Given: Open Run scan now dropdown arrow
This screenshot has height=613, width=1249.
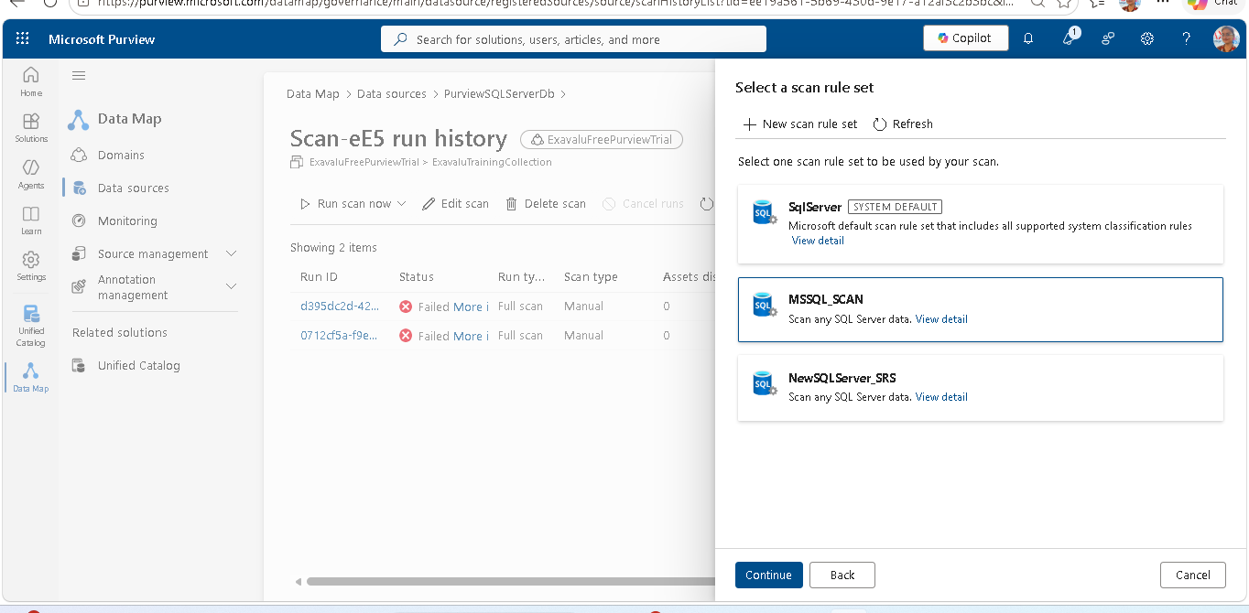Looking at the screenshot, I should pyautogui.click(x=402, y=204).
